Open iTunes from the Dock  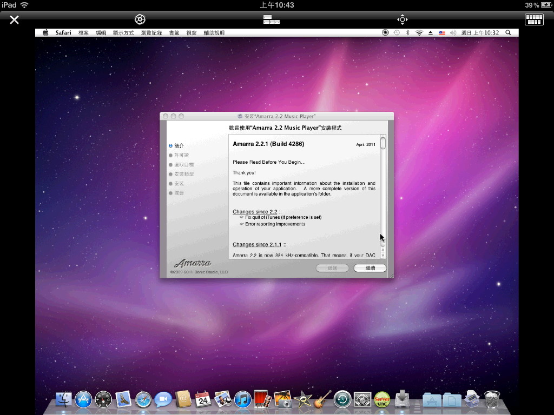click(x=243, y=400)
